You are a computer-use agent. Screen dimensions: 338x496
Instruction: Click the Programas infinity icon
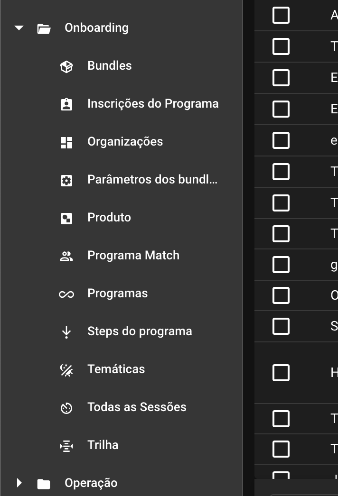tap(66, 294)
